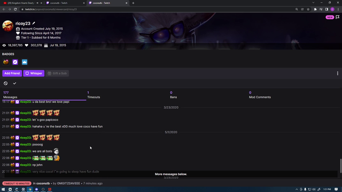Bookmark this page with the star icon
This screenshot has height=192, width=342.
coord(308,10)
